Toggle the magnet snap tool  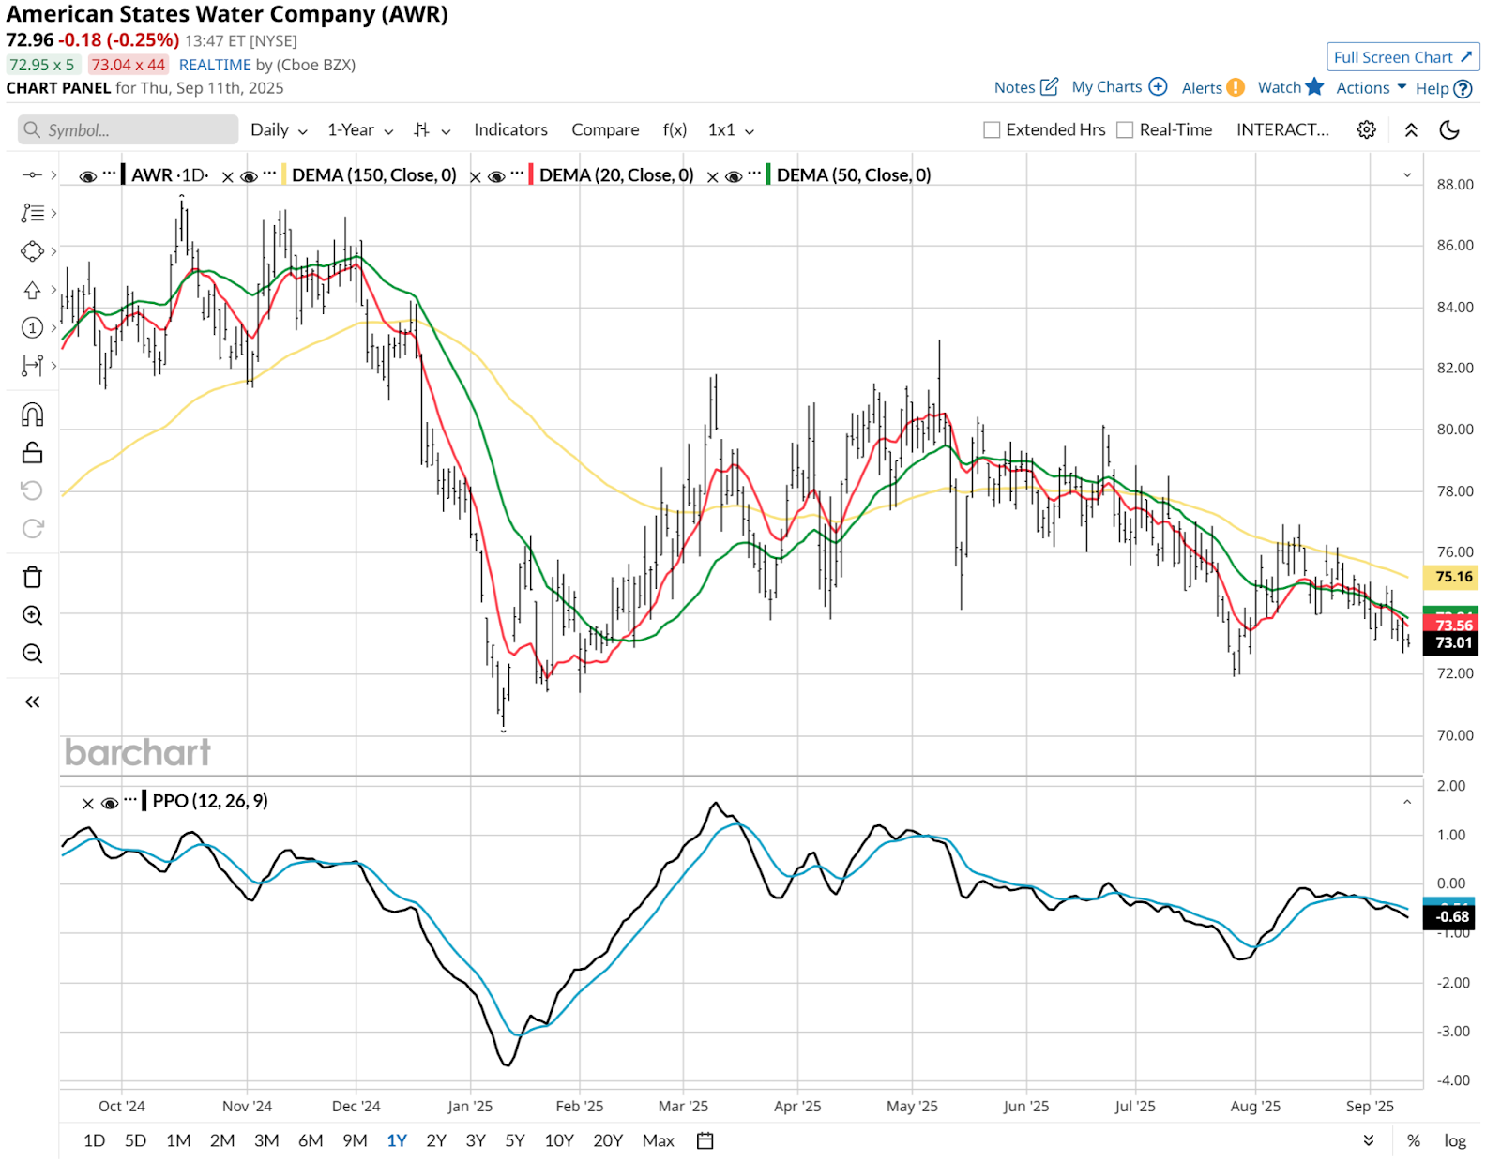32,415
